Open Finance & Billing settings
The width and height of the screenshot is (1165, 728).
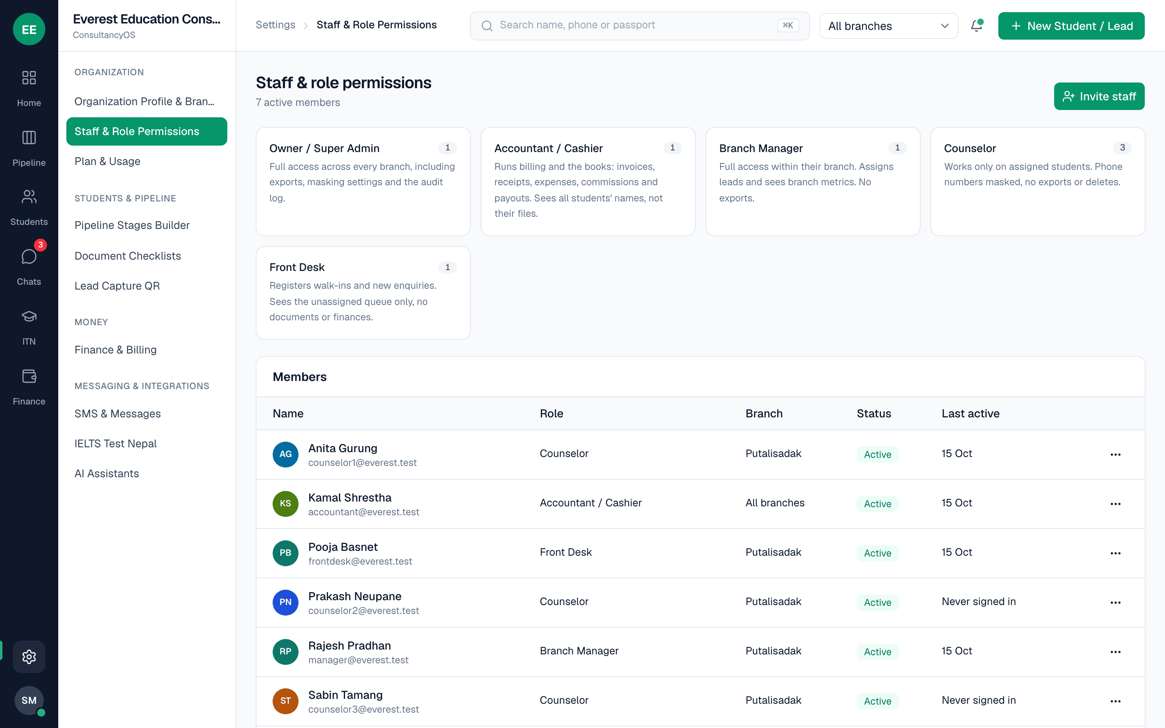pyautogui.click(x=146, y=349)
